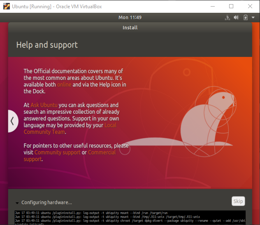Click the Skip button
This screenshot has height=225, width=260.
[x=238, y=201]
